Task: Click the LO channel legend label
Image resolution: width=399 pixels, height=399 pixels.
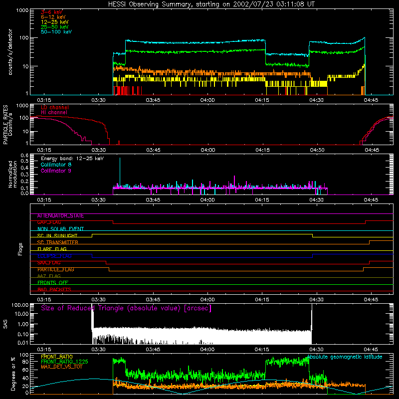Action: [55, 107]
